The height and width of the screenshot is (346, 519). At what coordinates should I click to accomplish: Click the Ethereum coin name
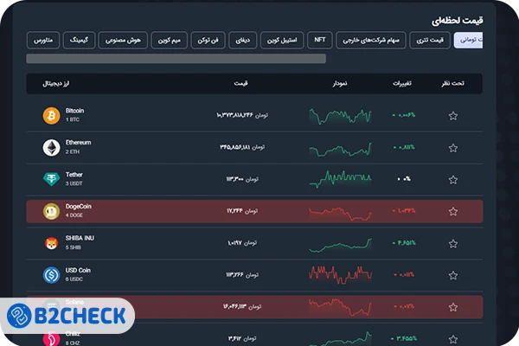click(78, 143)
